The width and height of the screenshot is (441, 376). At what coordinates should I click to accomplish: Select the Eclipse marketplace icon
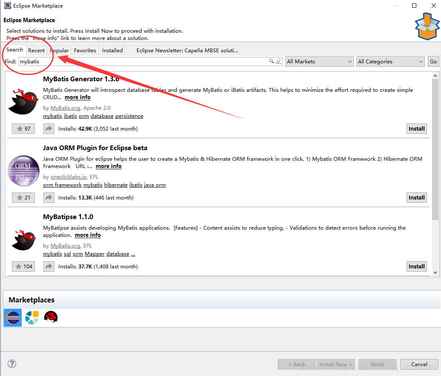click(13, 318)
